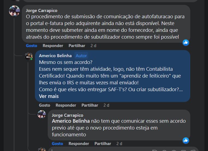Click Jorge Carrapico's avatar beside his reply to Americo

coord(42,114)
